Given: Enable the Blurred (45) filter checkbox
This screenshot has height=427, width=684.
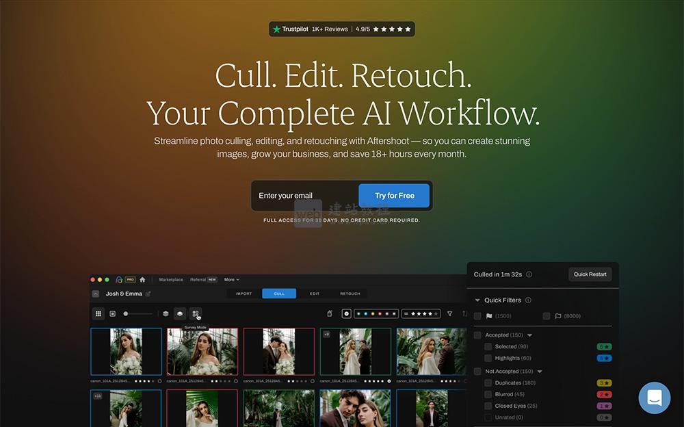Looking at the screenshot, I should coord(488,394).
